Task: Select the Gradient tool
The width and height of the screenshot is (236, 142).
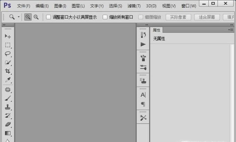Action: pyautogui.click(x=8, y=133)
